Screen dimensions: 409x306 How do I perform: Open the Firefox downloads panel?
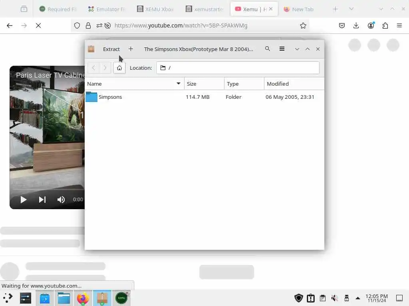pos(356,25)
